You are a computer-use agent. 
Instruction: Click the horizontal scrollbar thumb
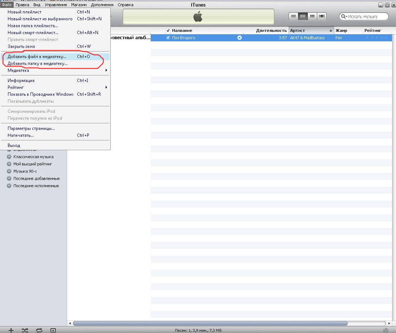click(x=210, y=323)
